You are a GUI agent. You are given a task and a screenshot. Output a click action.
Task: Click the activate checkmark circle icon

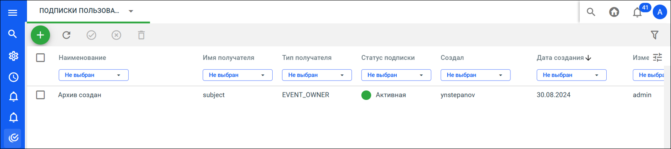91,35
